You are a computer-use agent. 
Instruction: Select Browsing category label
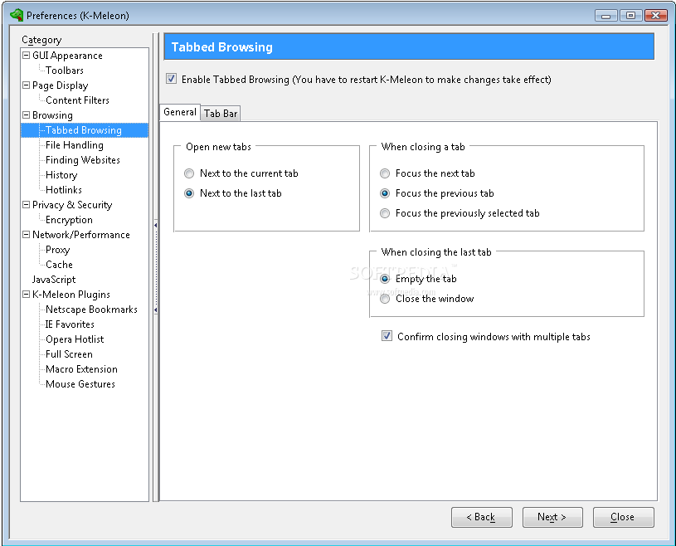[52, 115]
